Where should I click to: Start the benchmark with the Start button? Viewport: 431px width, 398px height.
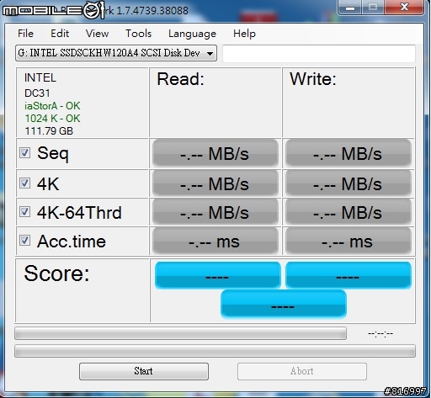click(144, 371)
